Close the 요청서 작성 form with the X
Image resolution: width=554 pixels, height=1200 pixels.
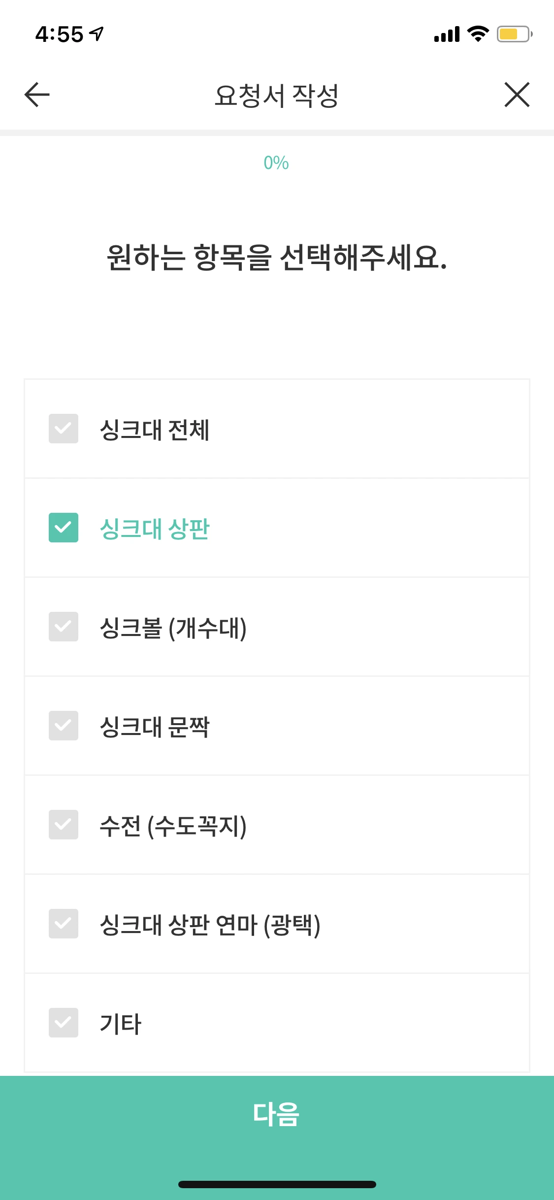[x=517, y=95]
